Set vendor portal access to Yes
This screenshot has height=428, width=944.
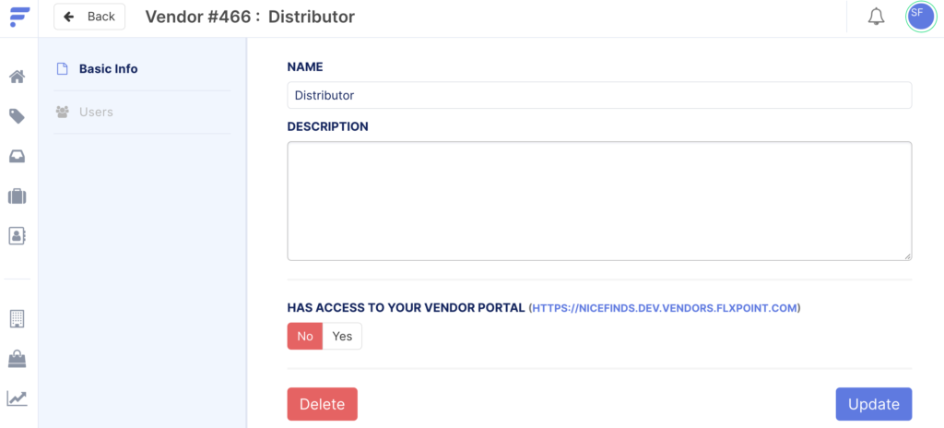[x=342, y=337]
